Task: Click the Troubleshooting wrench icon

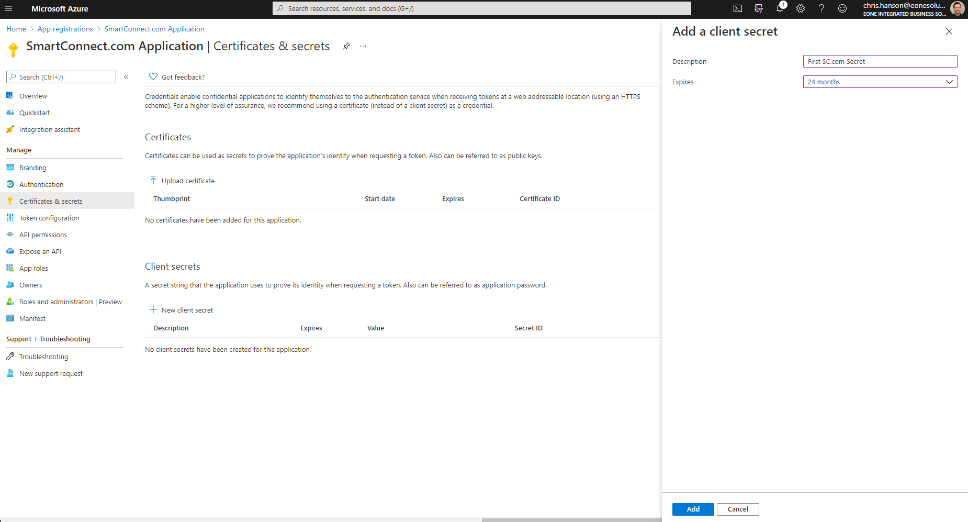Action: tap(10, 357)
